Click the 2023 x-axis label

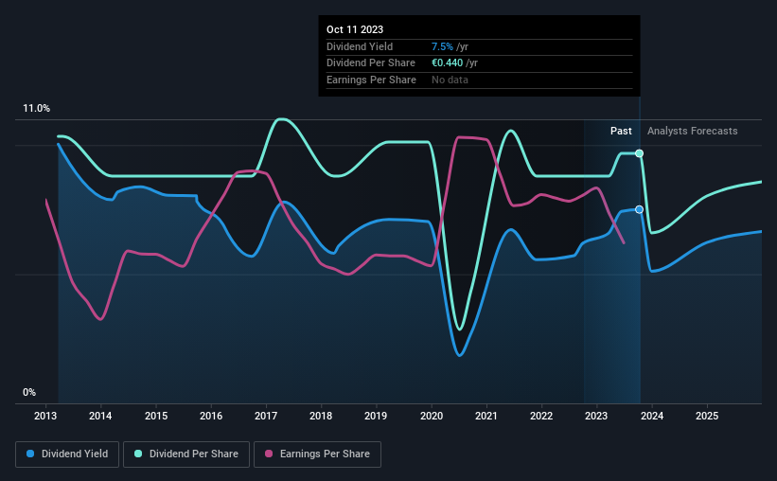pyautogui.click(x=596, y=416)
